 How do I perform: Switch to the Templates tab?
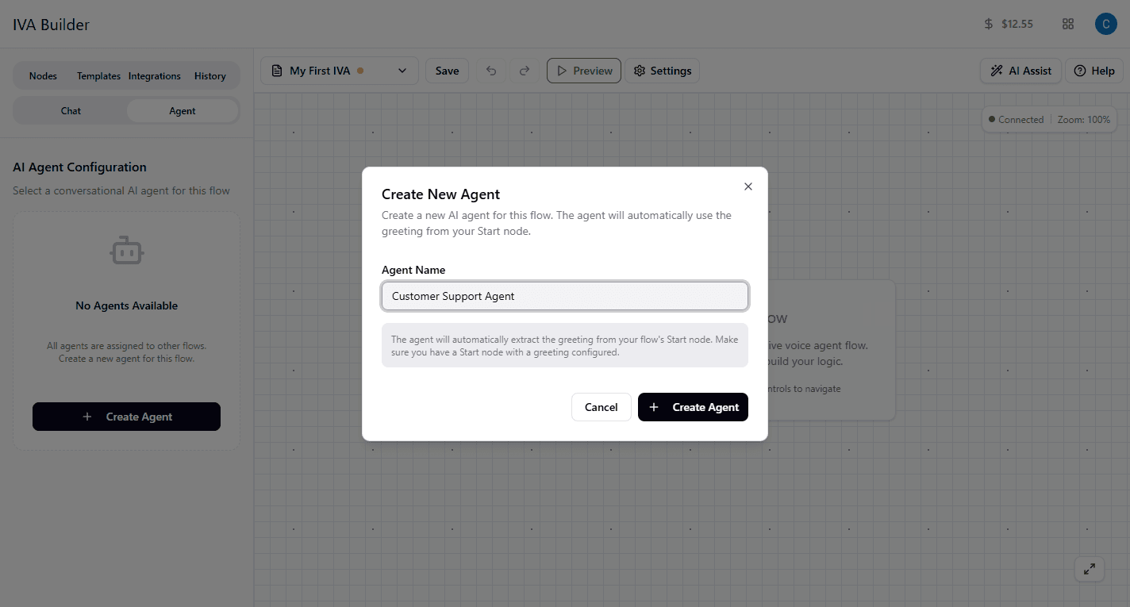click(98, 75)
